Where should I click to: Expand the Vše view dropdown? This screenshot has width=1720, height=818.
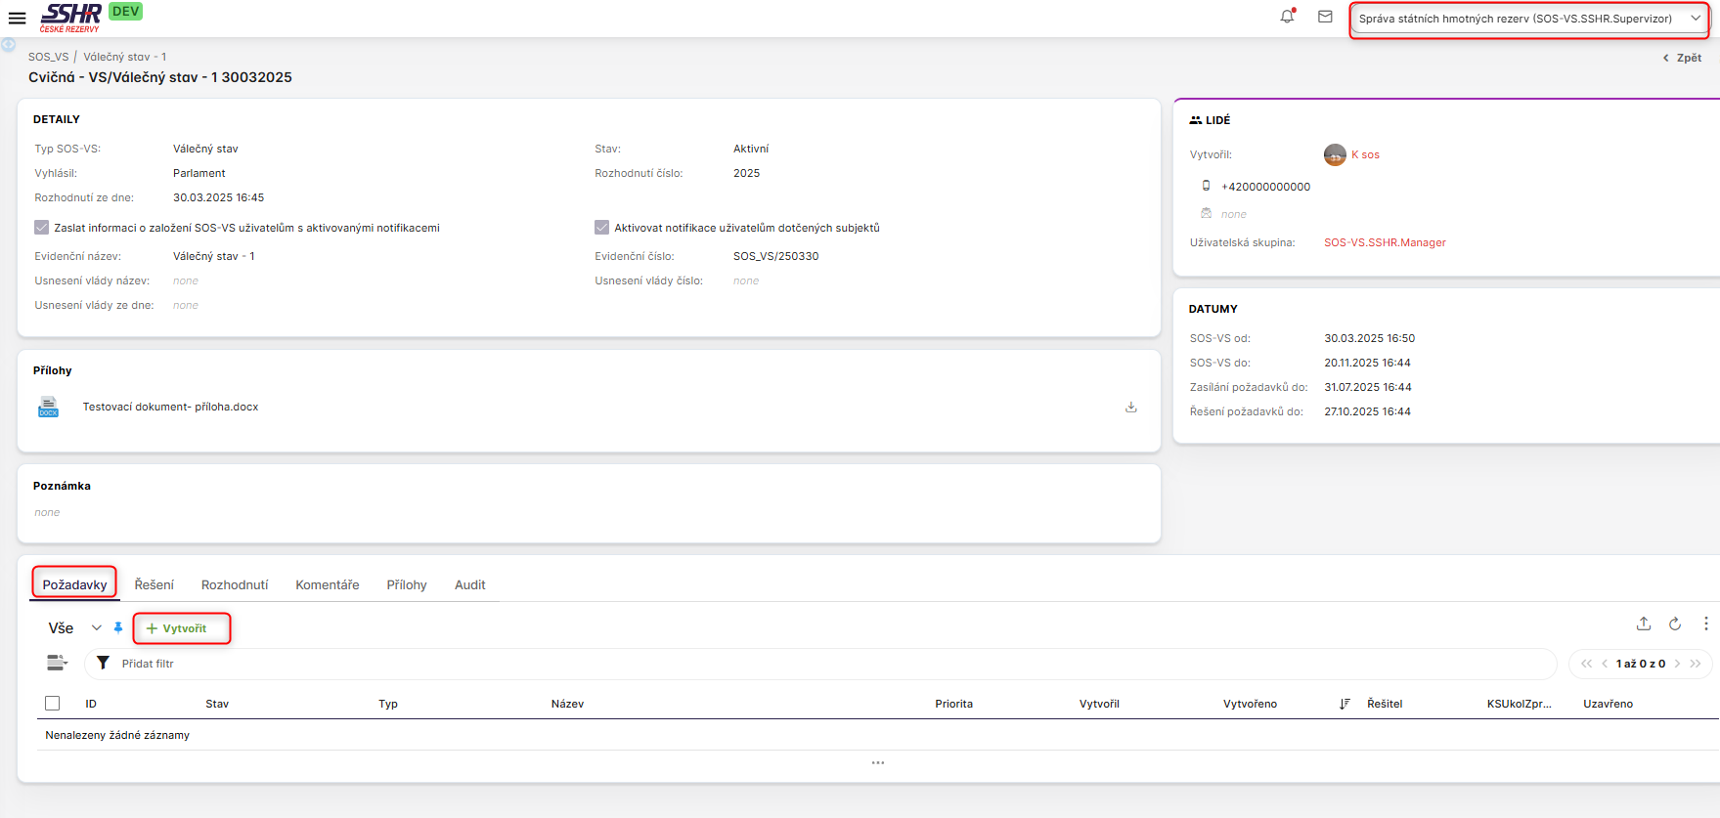(96, 628)
